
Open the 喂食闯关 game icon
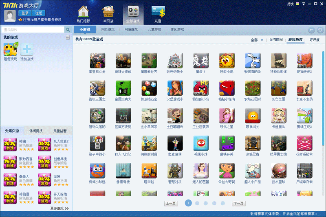coord(253,116)
